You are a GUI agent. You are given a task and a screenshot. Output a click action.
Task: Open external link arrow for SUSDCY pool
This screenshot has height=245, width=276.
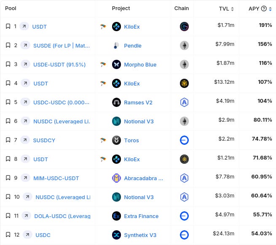[25, 140]
